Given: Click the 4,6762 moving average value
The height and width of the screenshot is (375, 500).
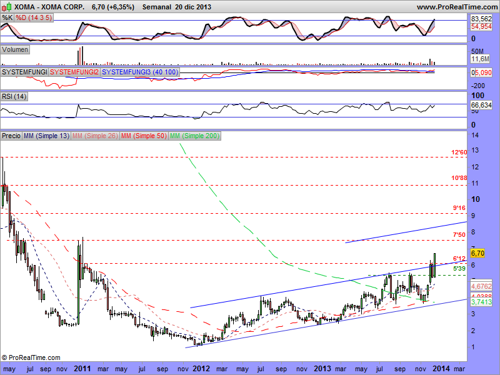Looking at the screenshot, I should pyautogui.click(x=481, y=286).
